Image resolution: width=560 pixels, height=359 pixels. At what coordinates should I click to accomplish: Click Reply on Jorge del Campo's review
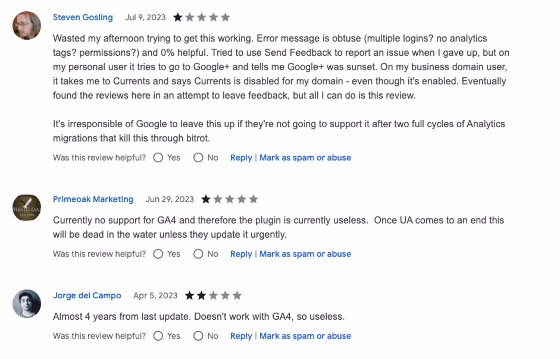[x=241, y=336]
